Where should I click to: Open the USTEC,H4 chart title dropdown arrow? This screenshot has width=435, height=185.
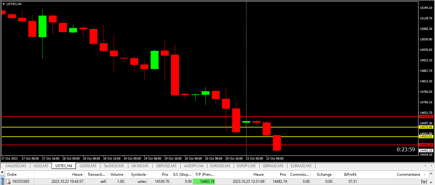(4, 4)
